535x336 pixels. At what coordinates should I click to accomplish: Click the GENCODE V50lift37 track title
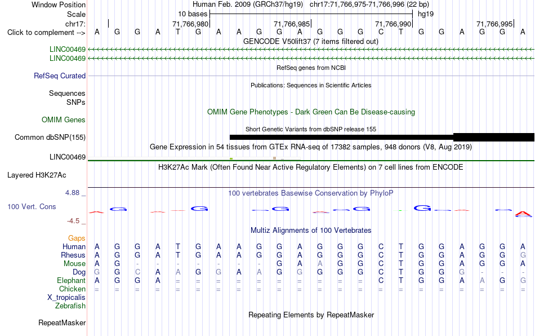pos(310,42)
